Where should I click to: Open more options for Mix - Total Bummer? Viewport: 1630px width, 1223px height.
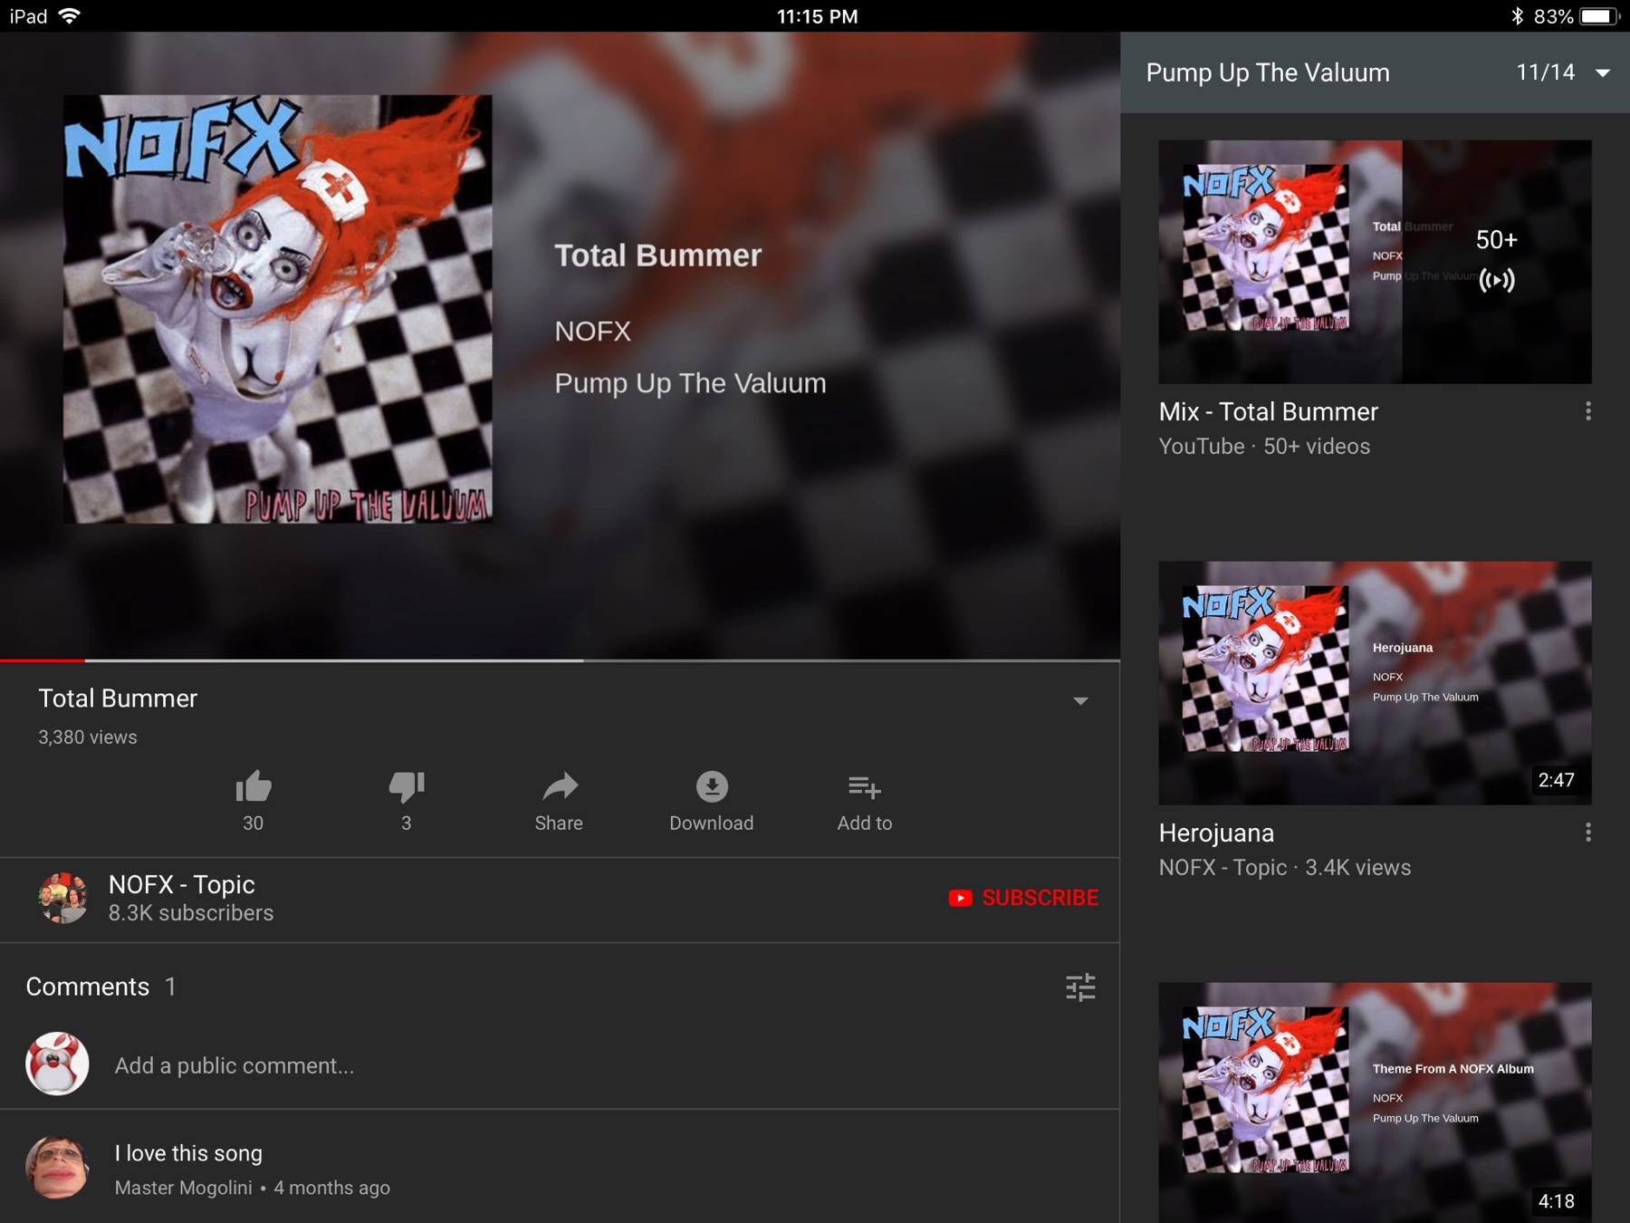click(1588, 412)
